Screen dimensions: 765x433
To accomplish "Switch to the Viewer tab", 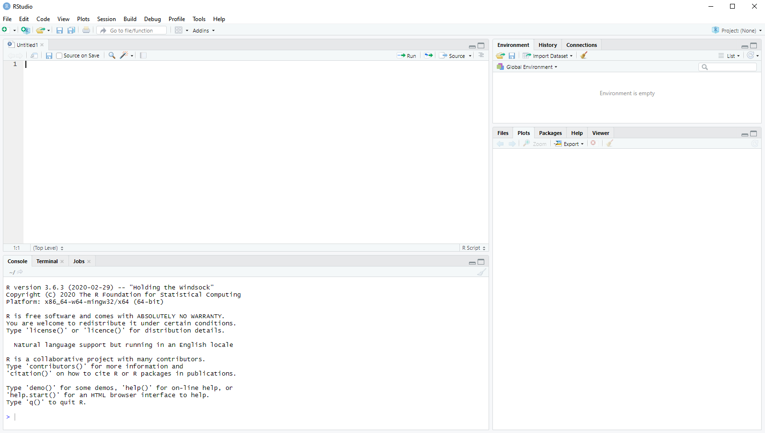I will click(x=600, y=133).
